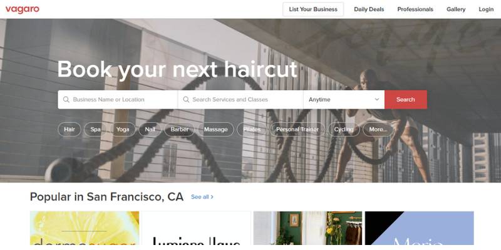Go to the Professionals page
The height and width of the screenshot is (250, 501).
coord(415,9)
